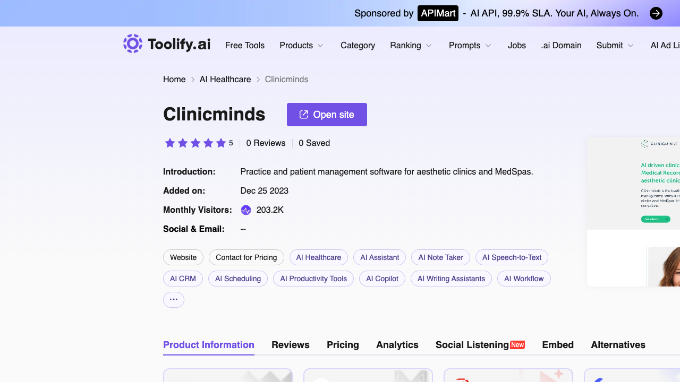Click the external-link icon in Open site
The height and width of the screenshot is (382, 680).
pyautogui.click(x=304, y=115)
